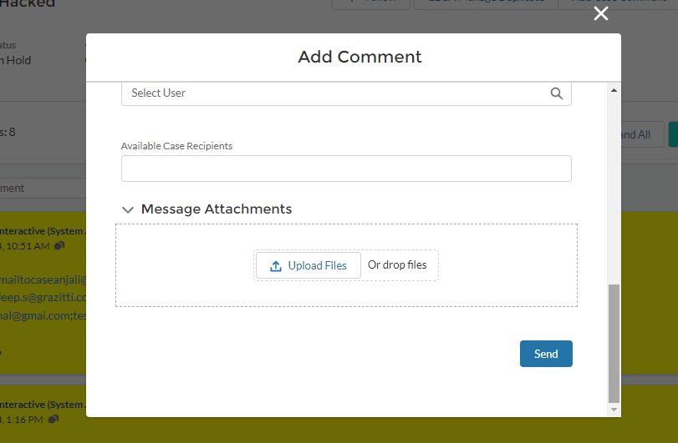This screenshot has width=678, height=443.
Task: Click the dialog's vertical scrollbar thumb
Action: click(x=614, y=342)
